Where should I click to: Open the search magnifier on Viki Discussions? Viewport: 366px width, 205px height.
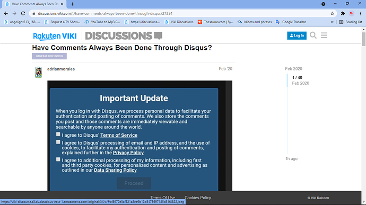point(313,35)
